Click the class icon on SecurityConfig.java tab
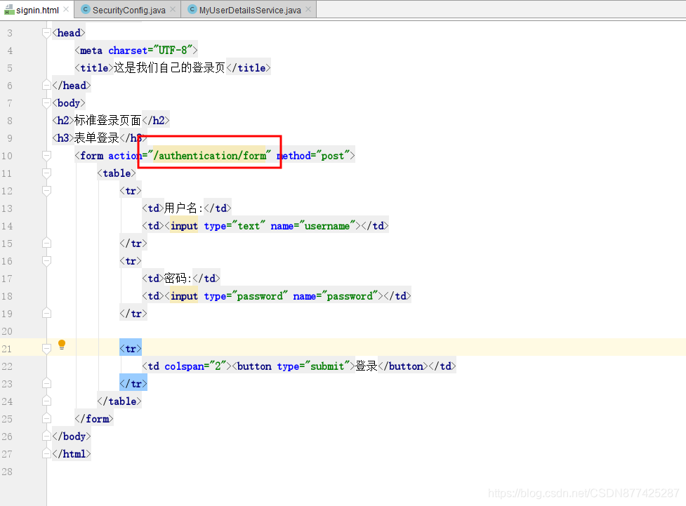The width and height of the screenshot is (686, 506). coord(86,9)
